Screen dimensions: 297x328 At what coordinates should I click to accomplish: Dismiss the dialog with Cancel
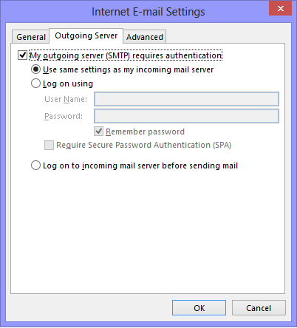pyautogui.click(x=259, y=308)
